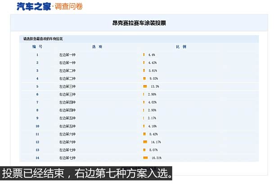This screenshot has width=279, height=185.
Task: Click the orange bar beside 13.3%
Action: pyautogui.click(x=145, y=86)
